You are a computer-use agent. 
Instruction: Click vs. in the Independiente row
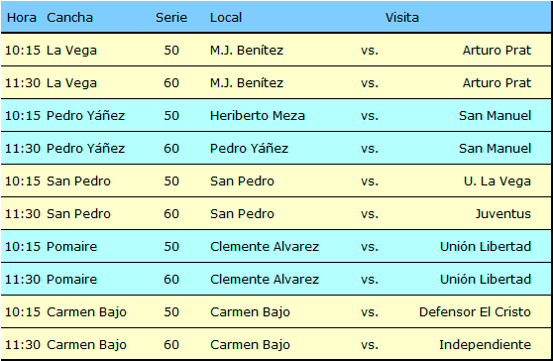pos(370,345)
